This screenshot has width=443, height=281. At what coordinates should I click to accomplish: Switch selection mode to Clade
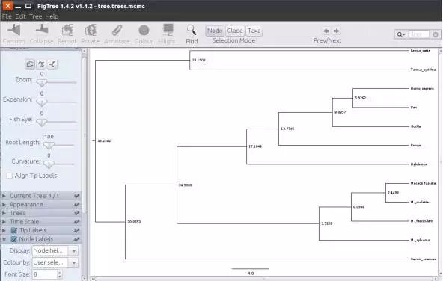coord(235,31)
